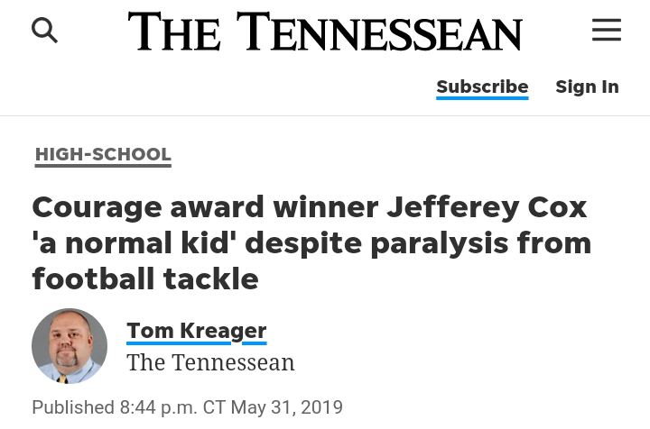Search the site using the magnifier
Screen dimensions: 650x429
tap(44, 31)
